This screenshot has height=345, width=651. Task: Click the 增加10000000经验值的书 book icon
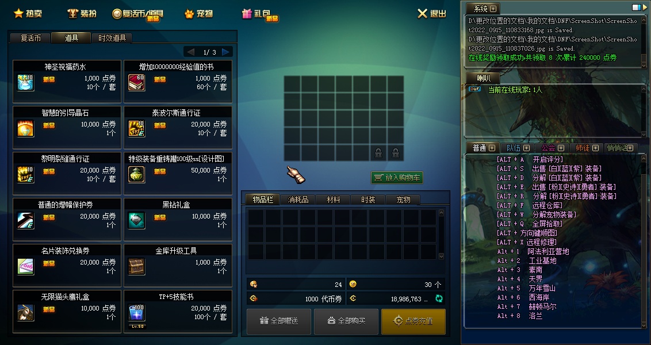click(x=137, y=83)
